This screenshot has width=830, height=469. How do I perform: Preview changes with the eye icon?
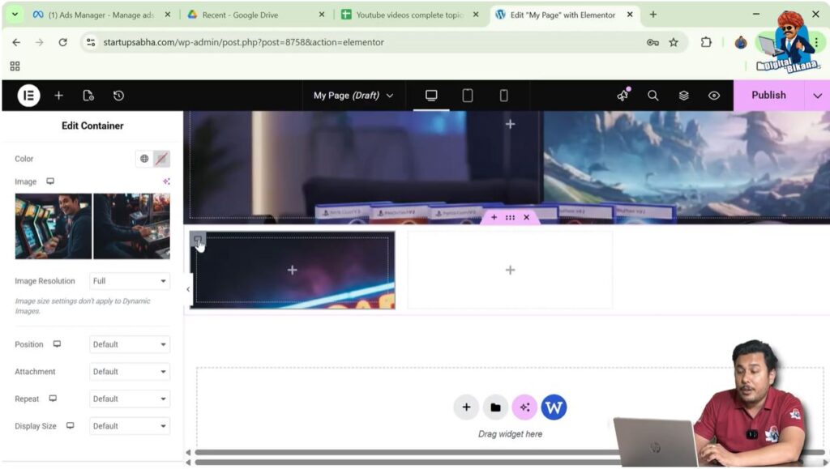(713, 96)
